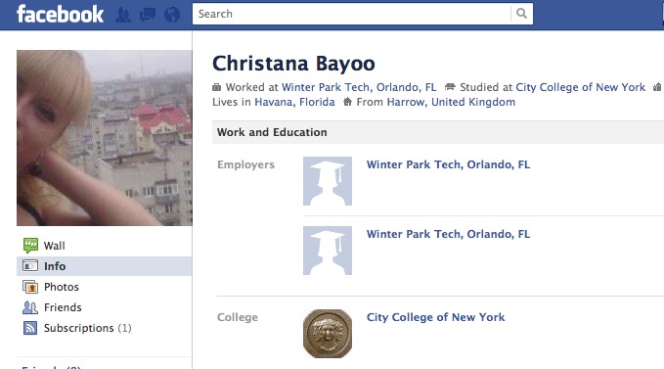664x369 pixels.
Task: Open the notifications globe icon
Action: pos(172,15)
